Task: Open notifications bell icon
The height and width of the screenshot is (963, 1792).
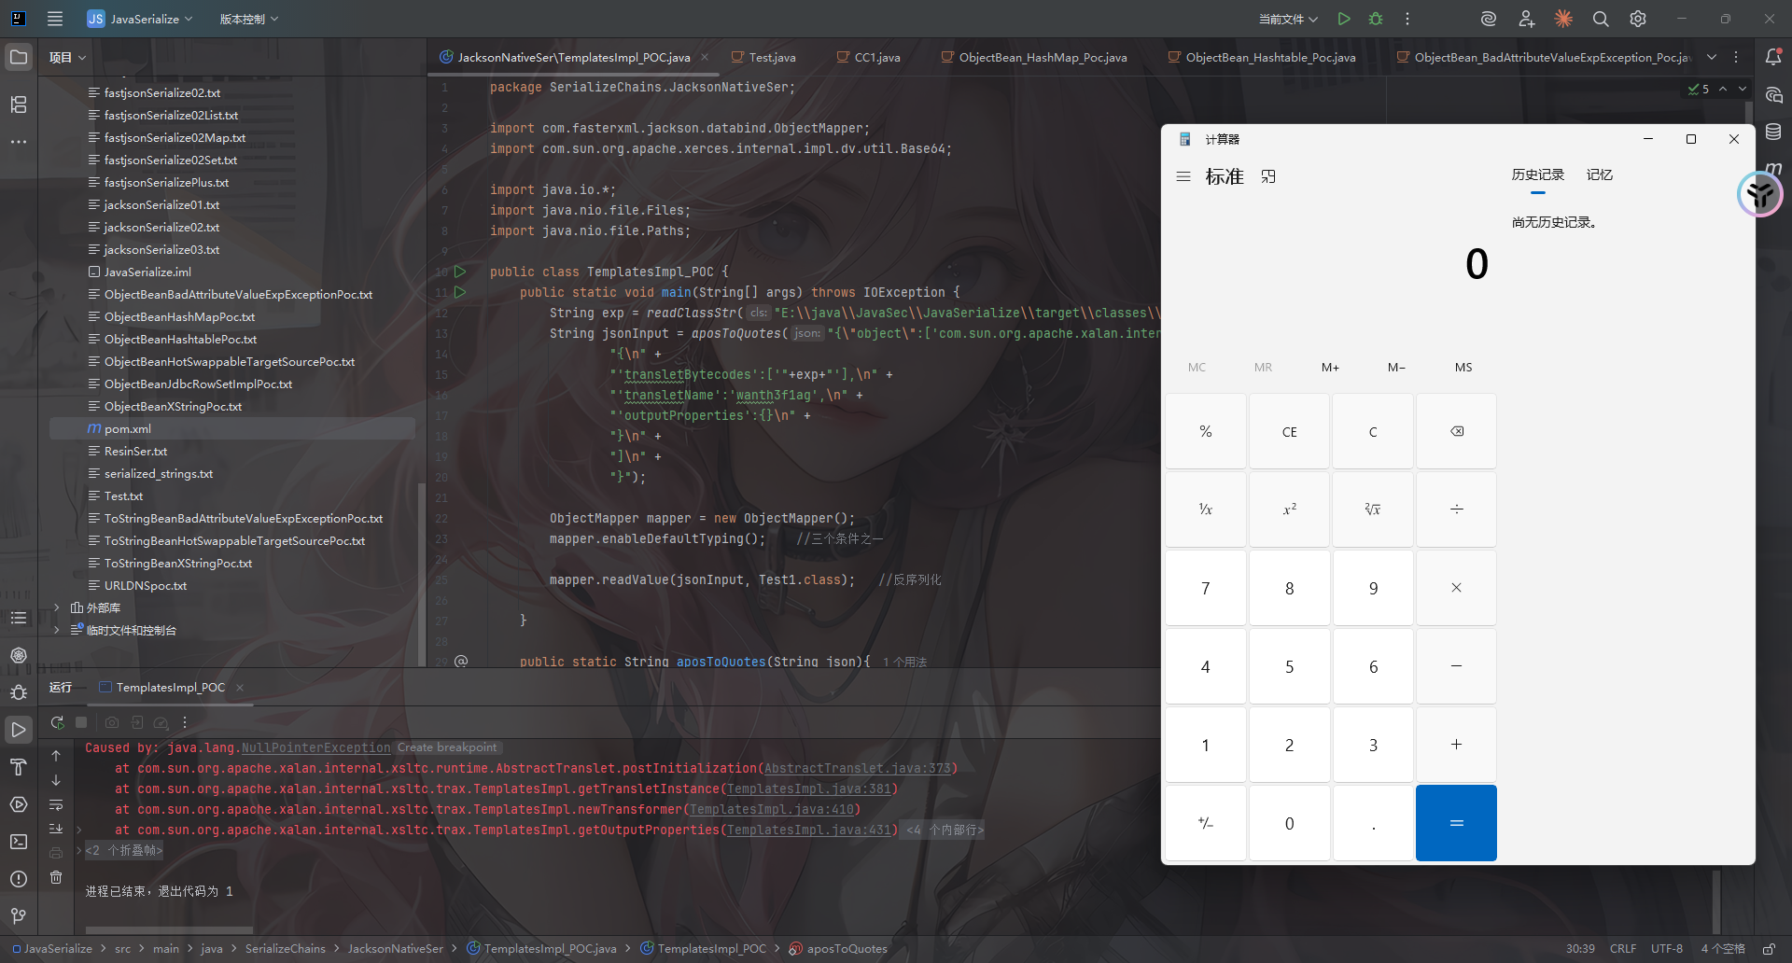Action: (1773, 57)
